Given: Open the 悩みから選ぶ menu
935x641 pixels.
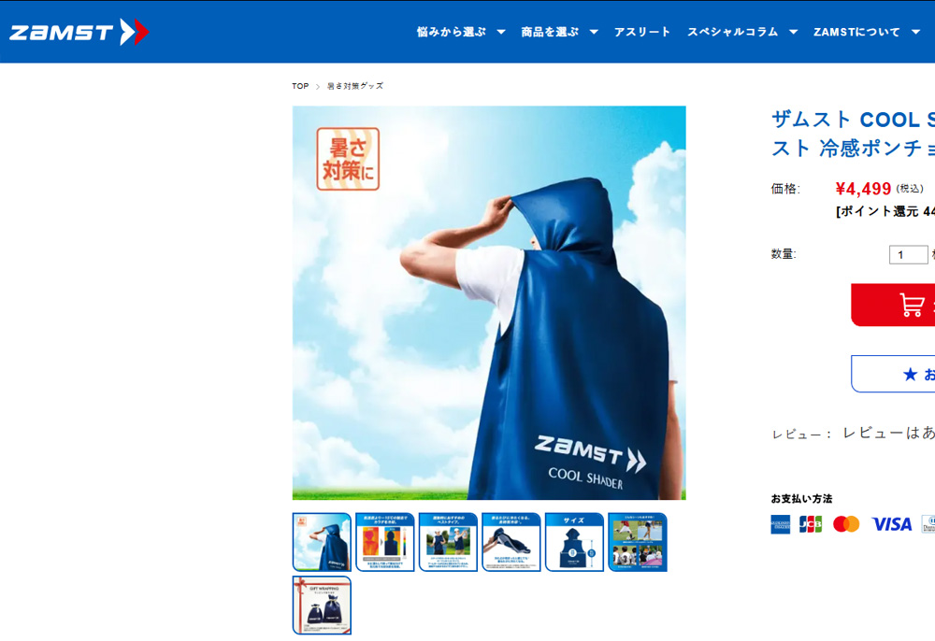Looking at the screenshot, I should [452, 32].
